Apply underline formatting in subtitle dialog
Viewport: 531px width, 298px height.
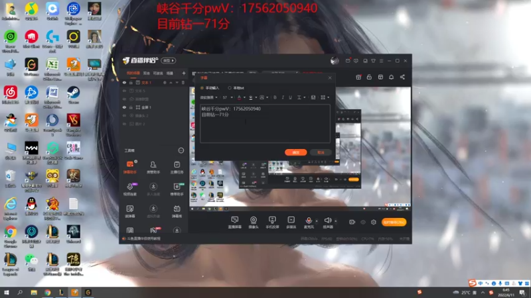pos(290,97)
